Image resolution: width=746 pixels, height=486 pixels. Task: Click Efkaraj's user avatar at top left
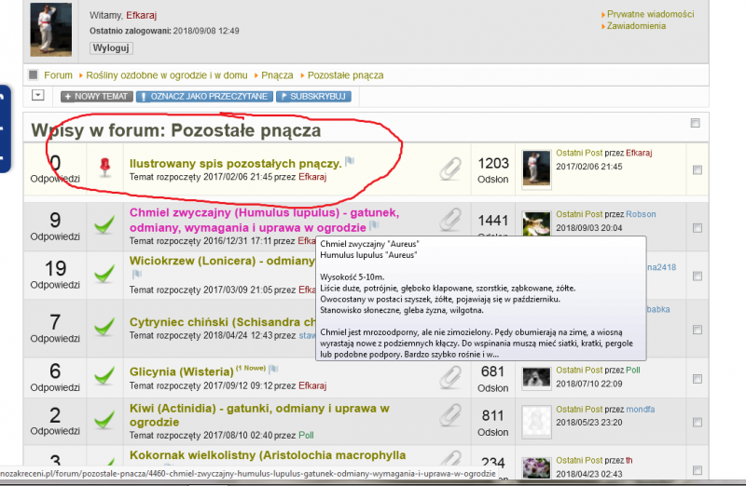50,30
